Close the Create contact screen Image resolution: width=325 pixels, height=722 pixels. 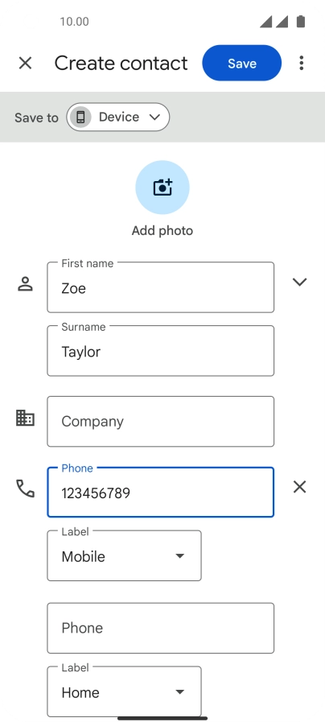(25, 63)
